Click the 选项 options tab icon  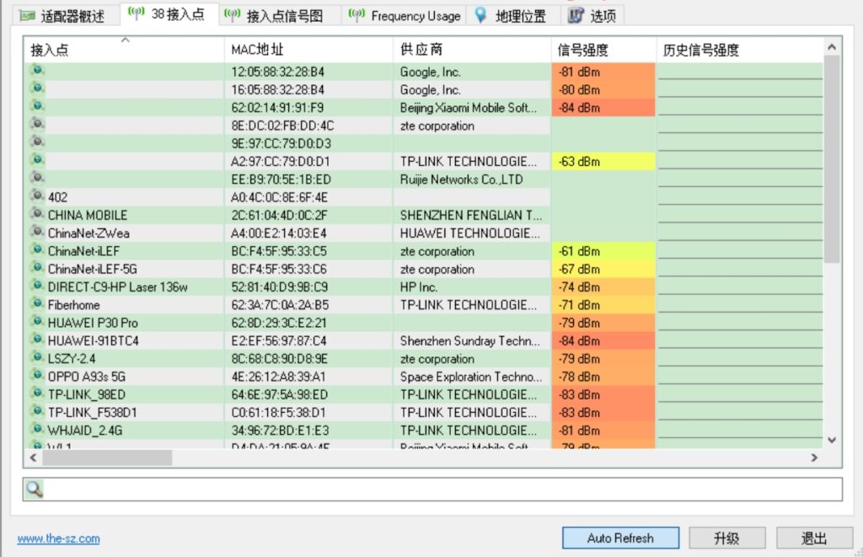[576, 15]
